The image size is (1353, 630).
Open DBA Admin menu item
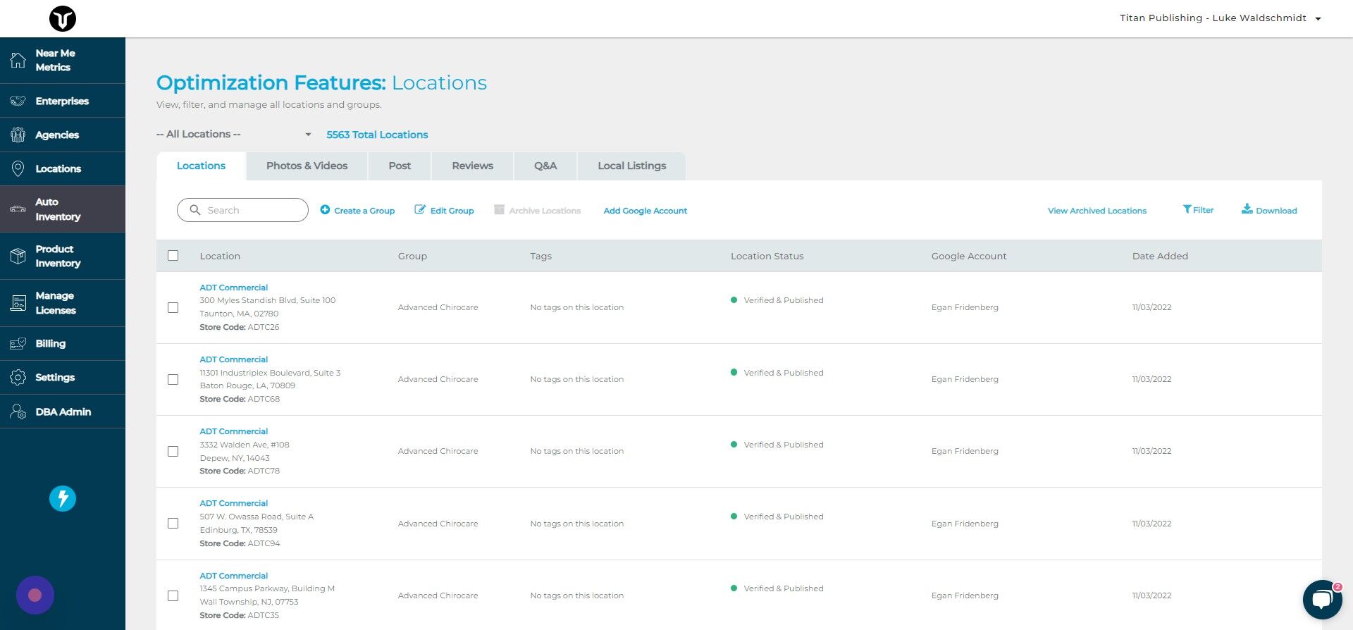[63, 412]
